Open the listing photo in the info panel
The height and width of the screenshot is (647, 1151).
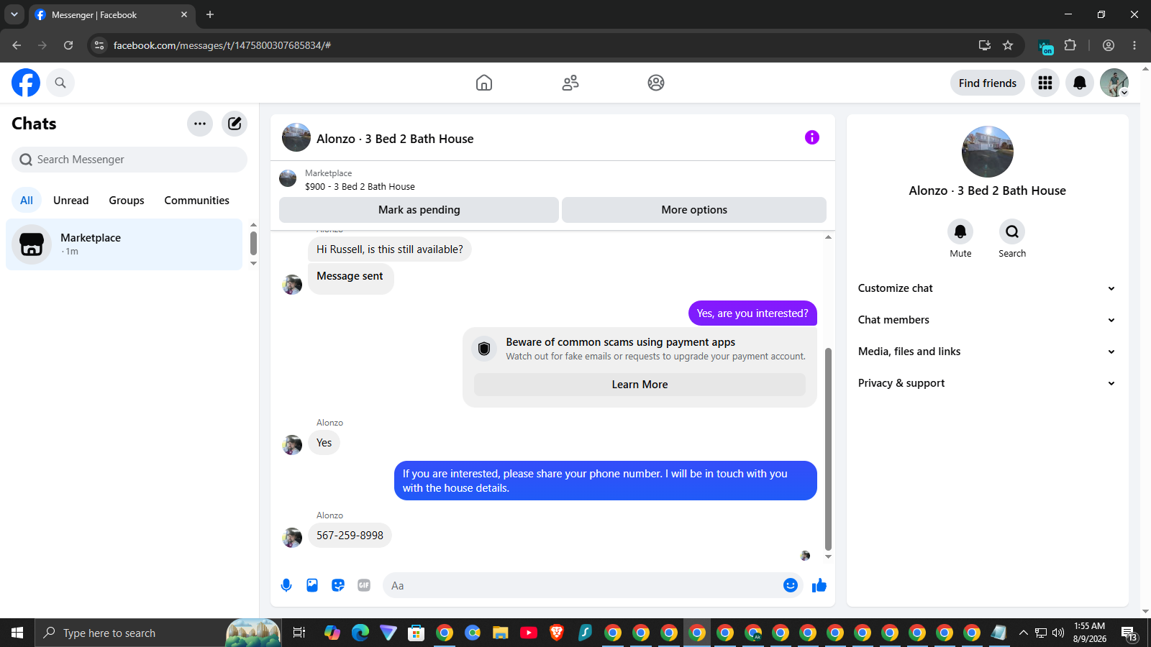click(988, 152)
